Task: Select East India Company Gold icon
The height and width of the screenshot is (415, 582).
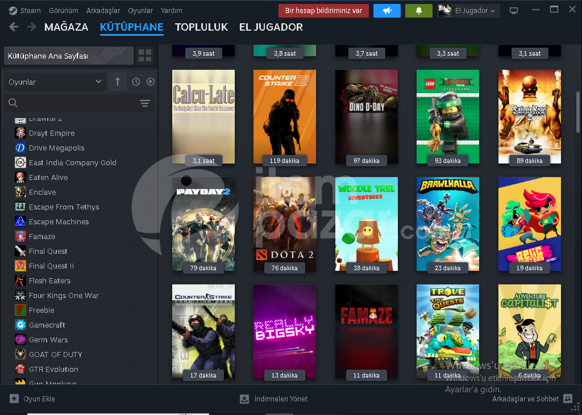Action: point(20,162)
